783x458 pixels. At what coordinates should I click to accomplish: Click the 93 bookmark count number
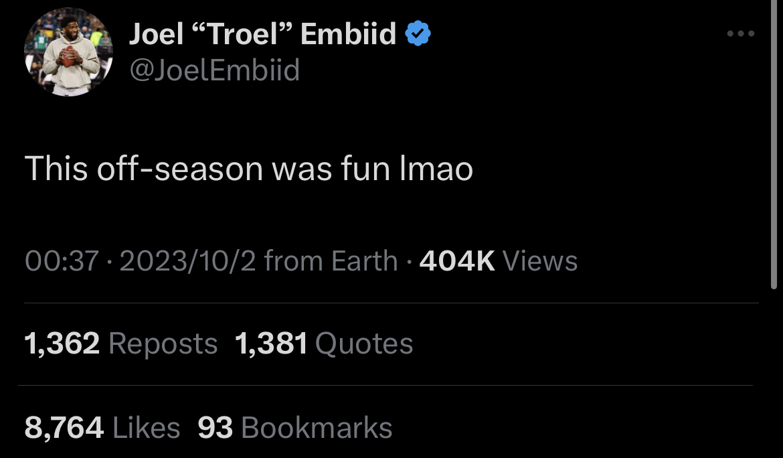(x=215, y=428)
